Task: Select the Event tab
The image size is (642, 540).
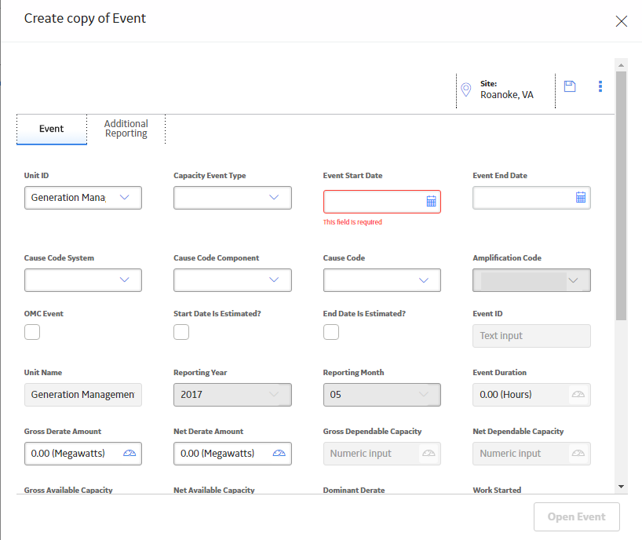Action: point(52,130)
